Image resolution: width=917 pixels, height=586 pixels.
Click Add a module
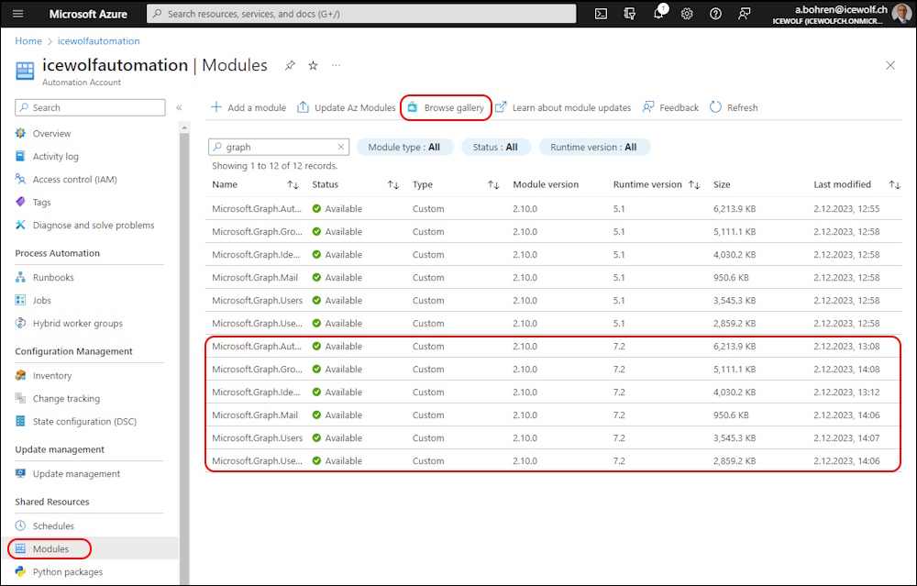[249, 107]
